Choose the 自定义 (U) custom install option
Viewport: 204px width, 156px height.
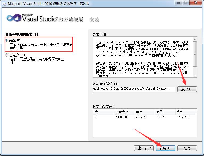pyautogui.click(x=7, y=55)
